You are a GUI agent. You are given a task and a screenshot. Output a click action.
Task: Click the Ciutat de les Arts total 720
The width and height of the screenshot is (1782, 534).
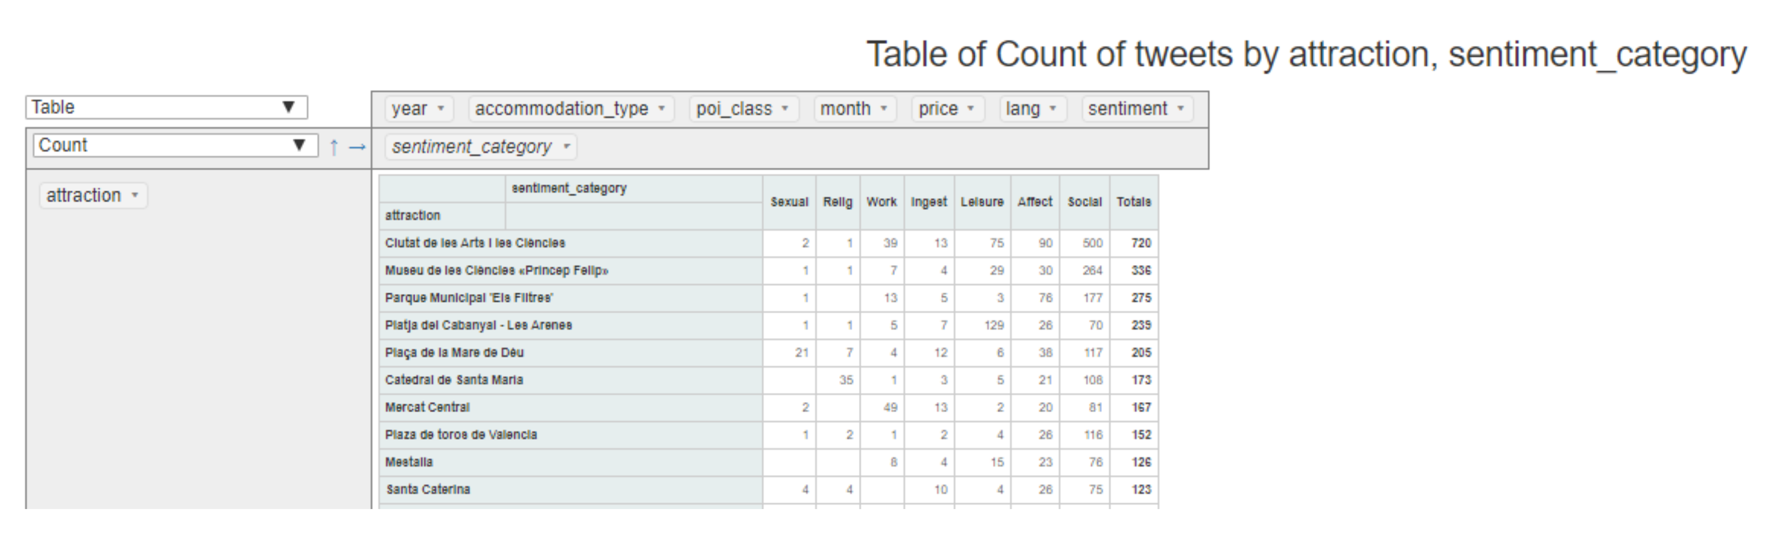(1141, 244)
